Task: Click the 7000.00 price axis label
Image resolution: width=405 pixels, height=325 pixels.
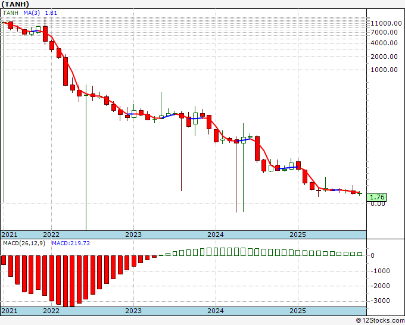Action: tap(384, 32)
